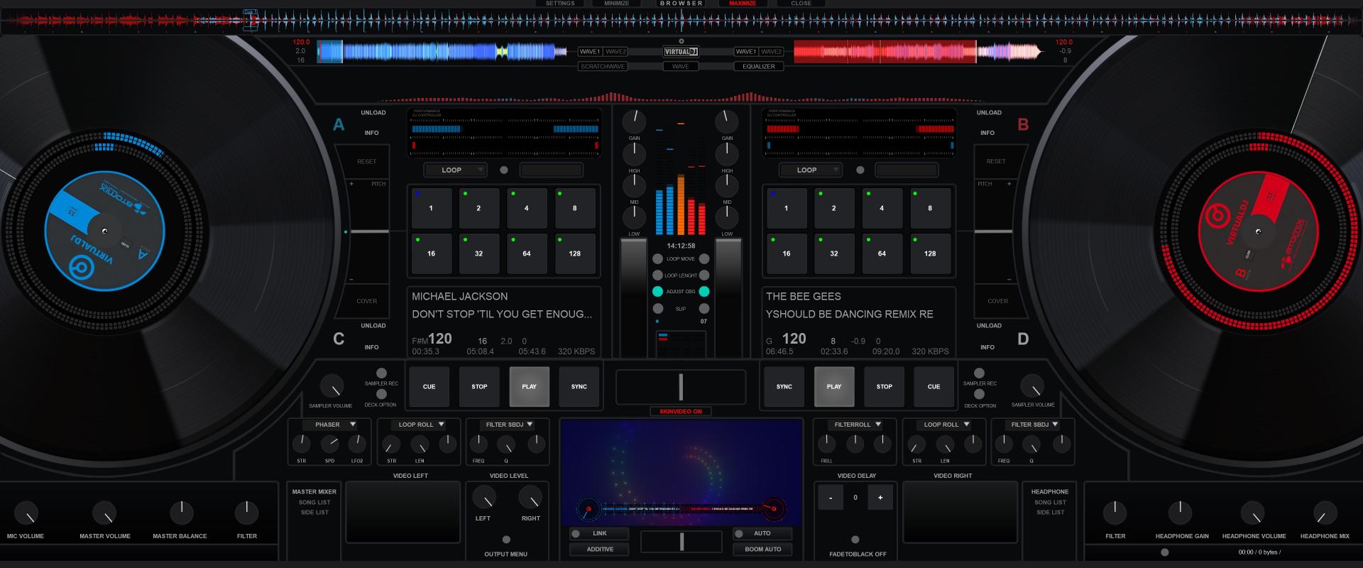
Task: Open left LOOP ROLL effect dropdown
Action: tap(420, 425)
